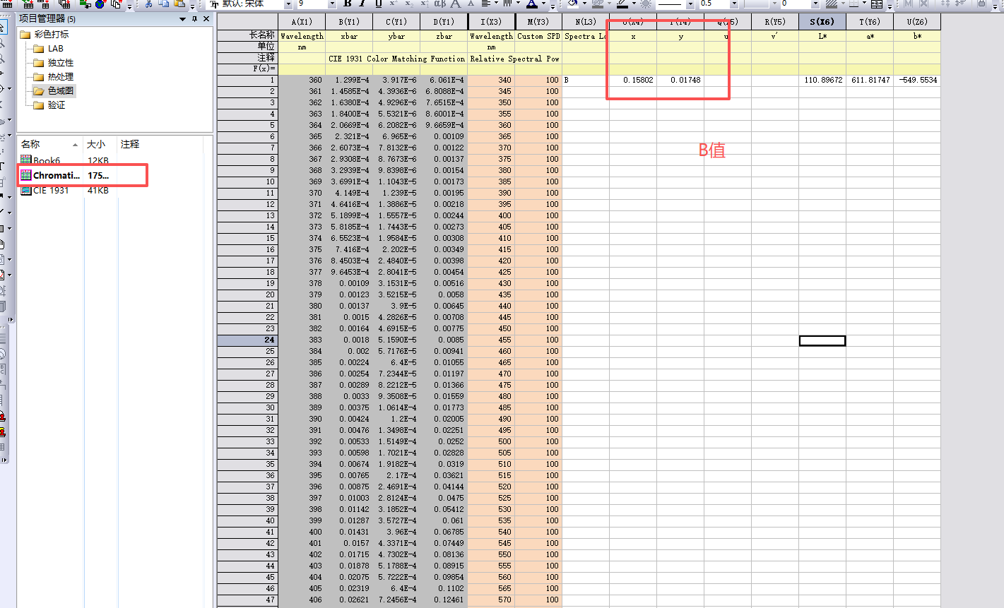Open the LAB folder in project tree

[x=49, y=48]
